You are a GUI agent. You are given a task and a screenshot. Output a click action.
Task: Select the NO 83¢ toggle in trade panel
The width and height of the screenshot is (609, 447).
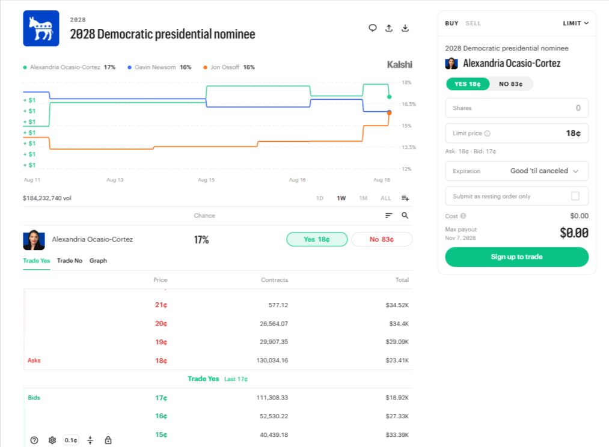[x=511, y=84]
